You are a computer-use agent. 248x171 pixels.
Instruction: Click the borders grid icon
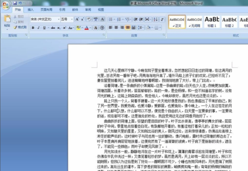pyautogui.click(x=156, y=28)
